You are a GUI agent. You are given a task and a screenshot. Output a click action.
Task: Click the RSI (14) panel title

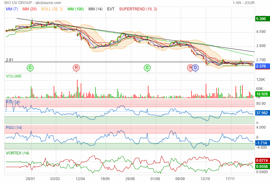(x=13, y=102)
